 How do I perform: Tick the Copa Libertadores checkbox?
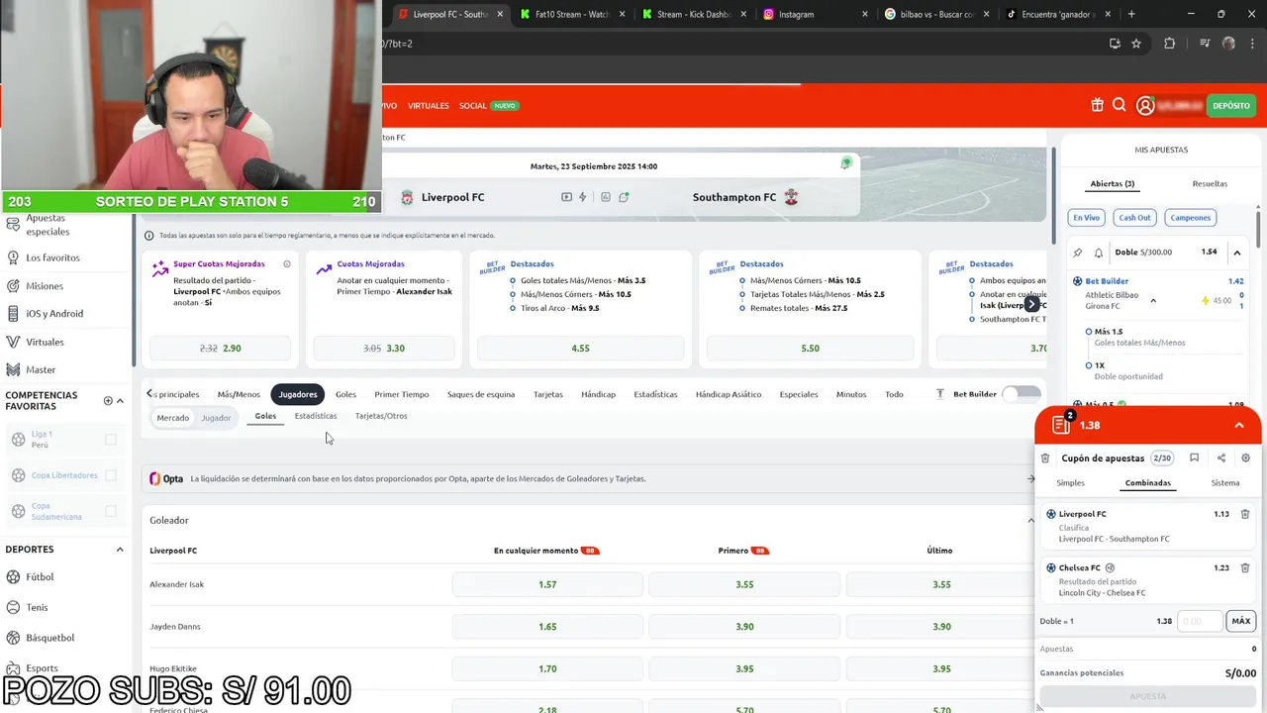(x=111, y=475)
